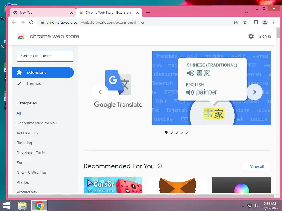Click the chrome web store logo
The image size is (282, 211).
click(21, 37)
